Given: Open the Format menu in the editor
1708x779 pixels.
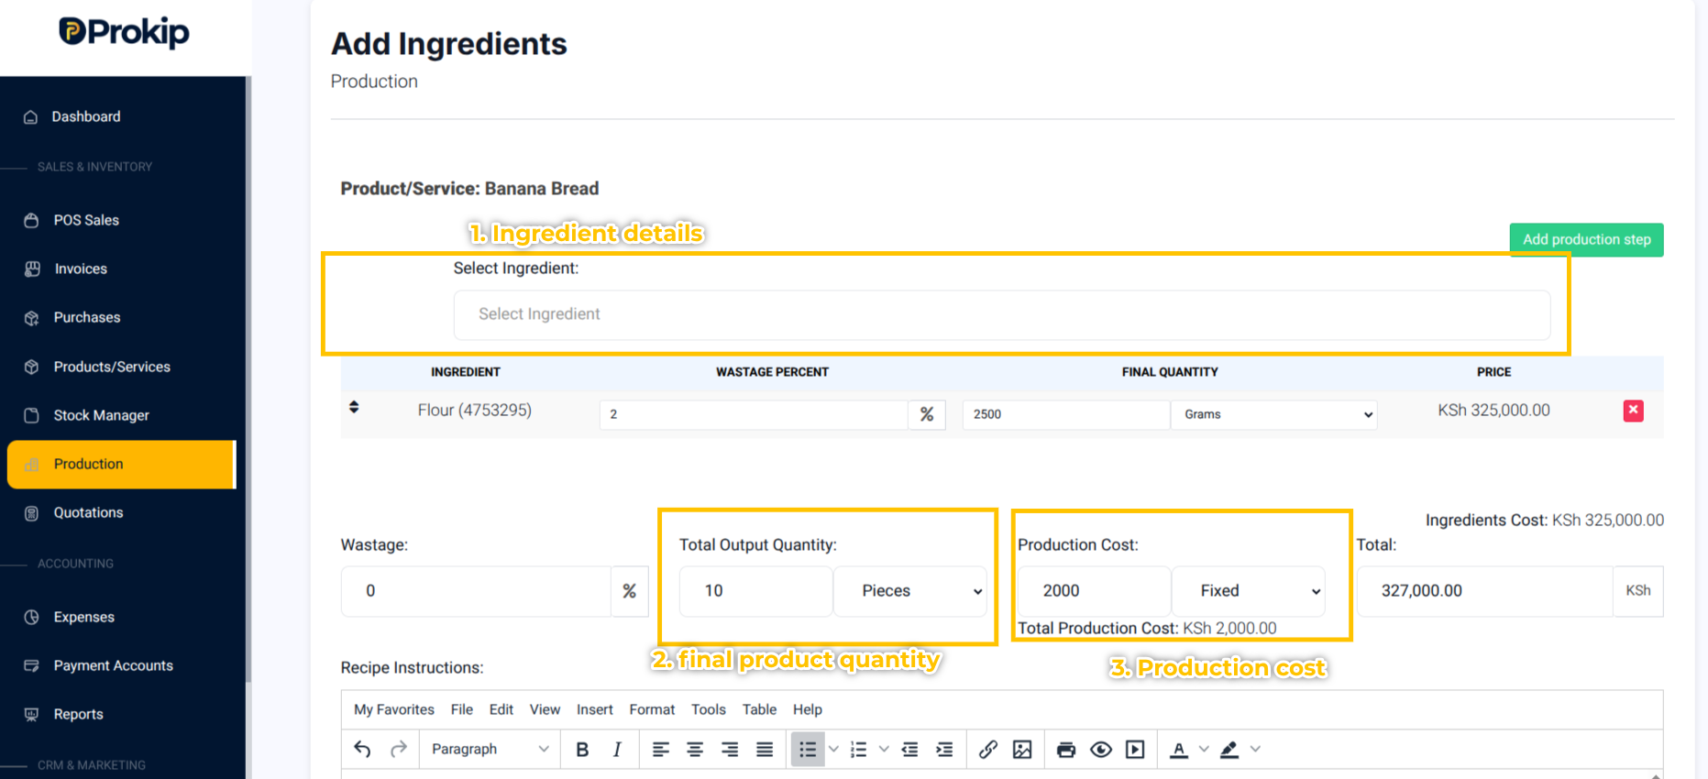Looking at the screenshot, I should point(652,710).
